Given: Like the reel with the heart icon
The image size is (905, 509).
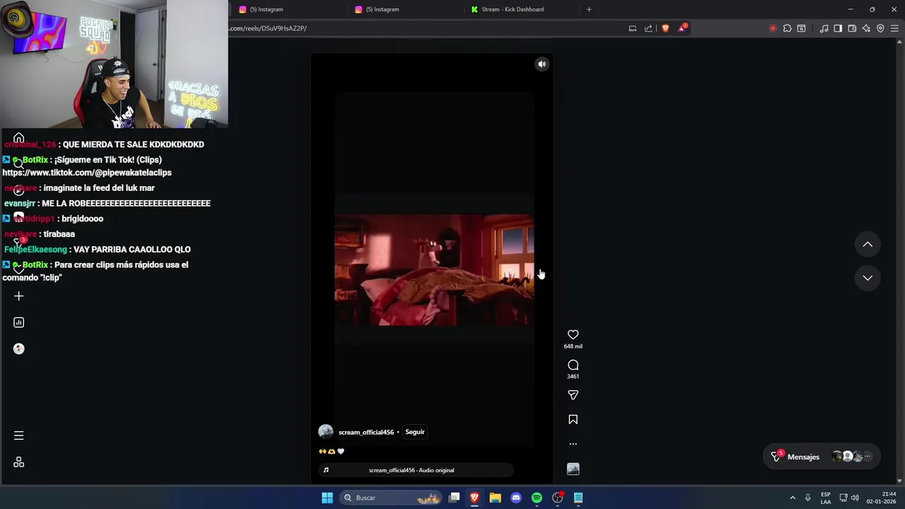Looking at the screenshot, I should (573, 334).
